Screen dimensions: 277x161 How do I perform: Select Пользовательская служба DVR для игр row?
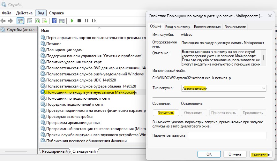tap(93, 68)
